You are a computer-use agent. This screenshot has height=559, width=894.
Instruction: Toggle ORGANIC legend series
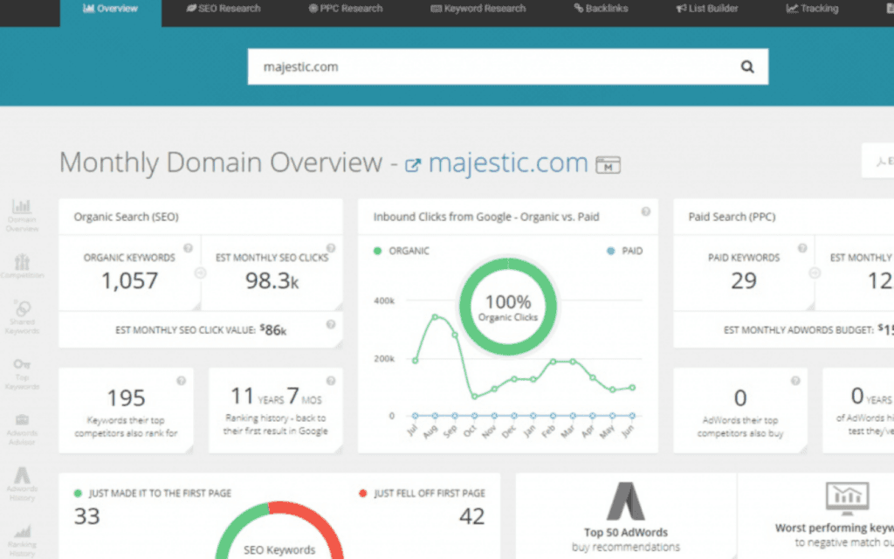(402, 251)
